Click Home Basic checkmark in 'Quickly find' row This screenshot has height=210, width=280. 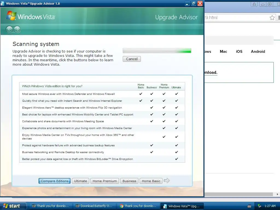click(x=141, y=101)
